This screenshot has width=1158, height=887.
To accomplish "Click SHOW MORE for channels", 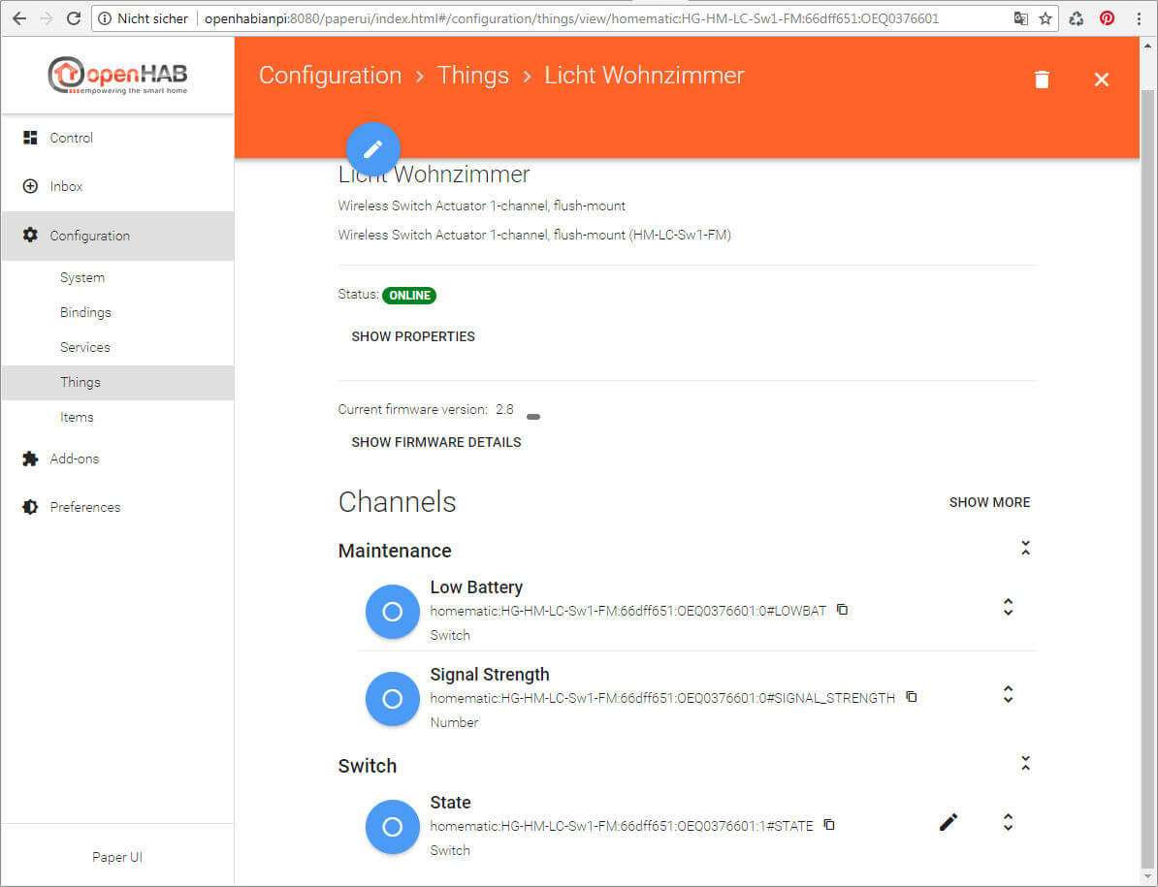I will coord(989,502).
